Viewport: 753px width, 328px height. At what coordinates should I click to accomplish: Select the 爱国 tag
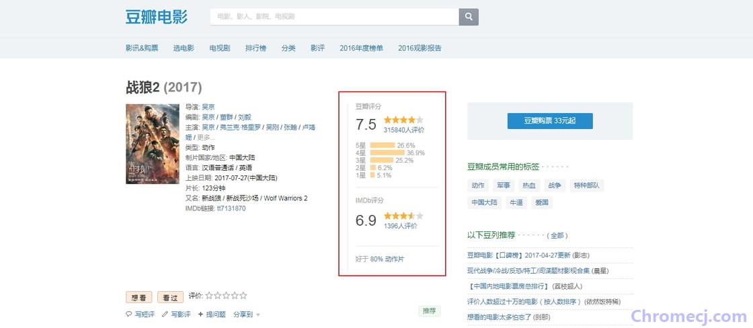(x=542, y=203)
